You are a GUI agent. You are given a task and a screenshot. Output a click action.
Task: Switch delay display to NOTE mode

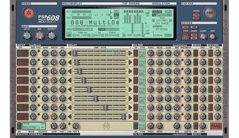point(108,29)
